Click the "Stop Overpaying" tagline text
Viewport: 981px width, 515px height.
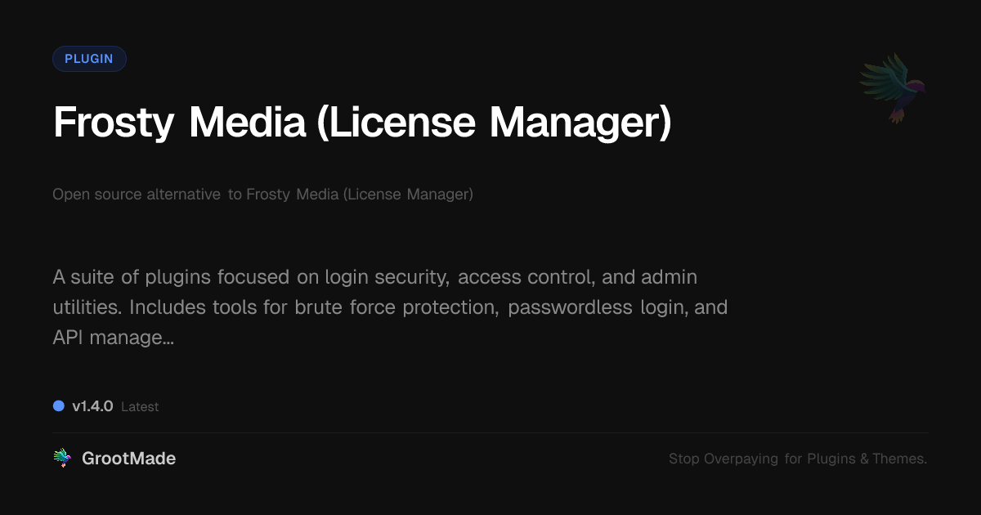(723, 459)
